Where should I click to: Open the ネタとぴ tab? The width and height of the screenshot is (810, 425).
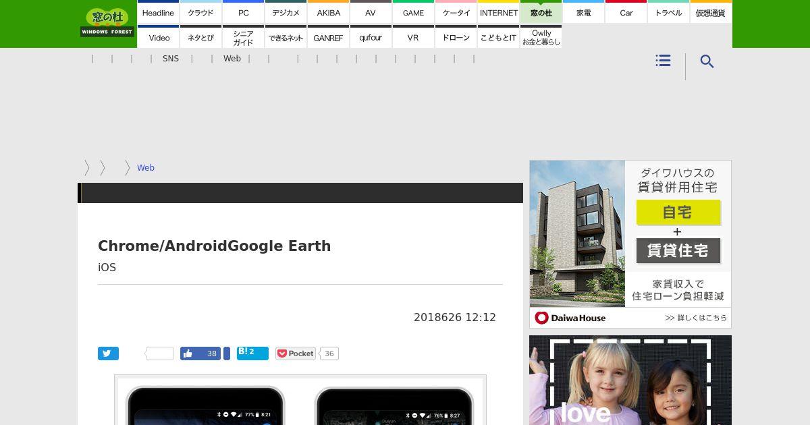click(200, 37)
